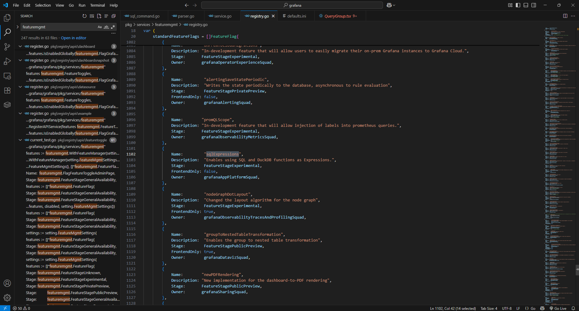Open the Explorer view in activity bar
The height and width of the screenshot is (311, 579).
tap(7, 18)
